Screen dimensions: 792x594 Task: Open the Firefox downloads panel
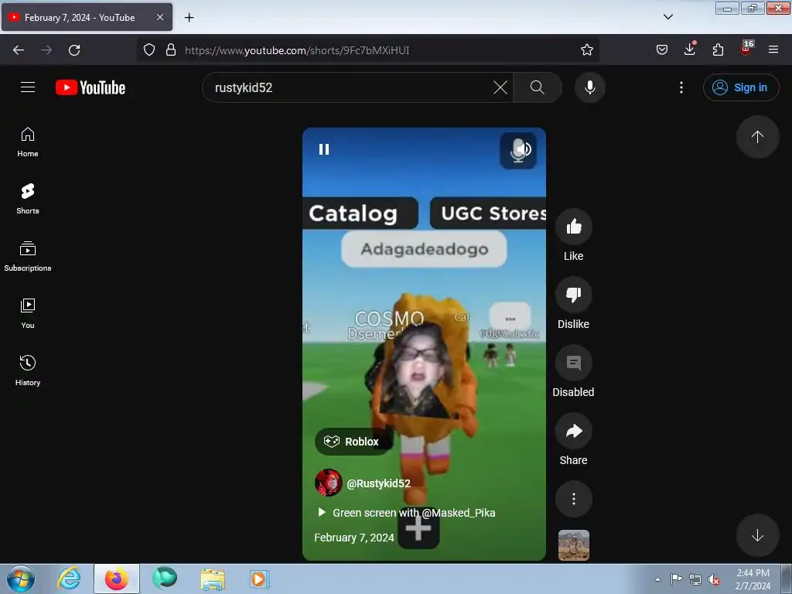point(689,49)
